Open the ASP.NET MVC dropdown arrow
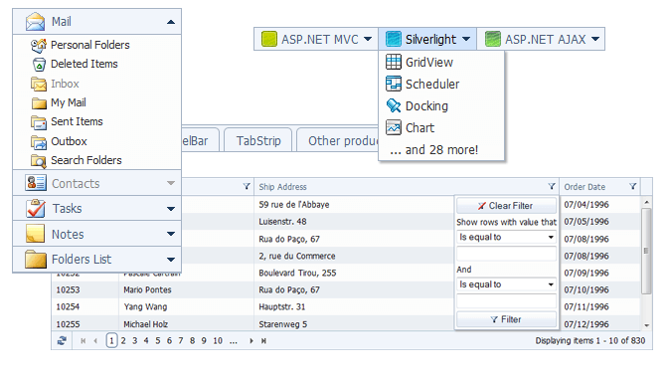Image resolution: width=669 pixels, height=374 pixels. coord(368,39)
